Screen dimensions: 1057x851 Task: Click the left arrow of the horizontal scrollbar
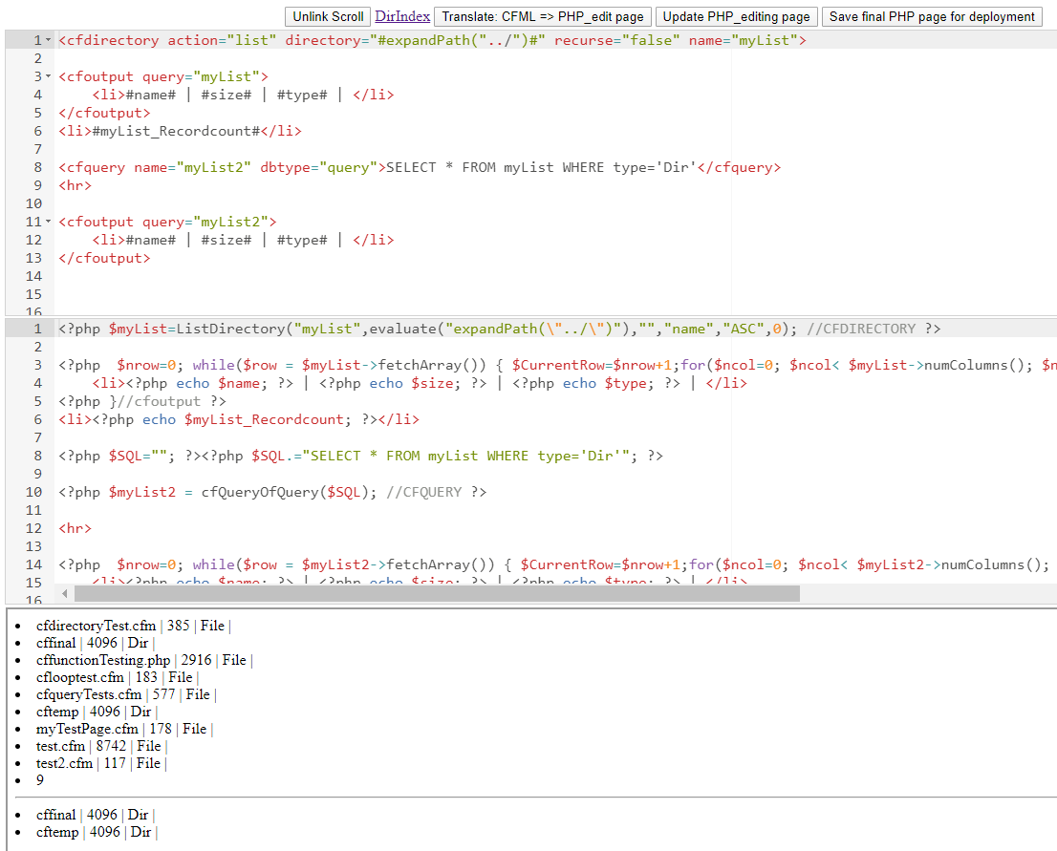point(66,594)
